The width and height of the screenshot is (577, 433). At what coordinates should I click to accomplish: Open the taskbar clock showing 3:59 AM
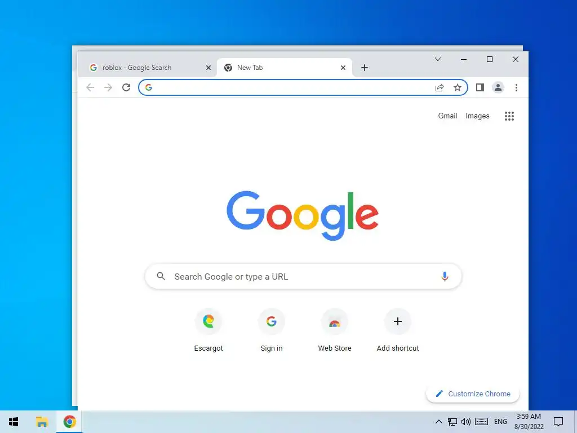[x=529, y=422]
